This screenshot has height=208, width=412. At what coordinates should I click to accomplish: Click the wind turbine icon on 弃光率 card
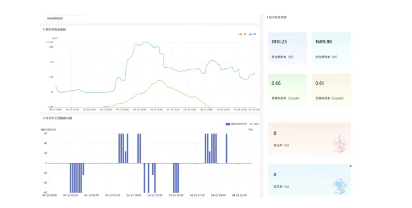[x=340, y=144]
